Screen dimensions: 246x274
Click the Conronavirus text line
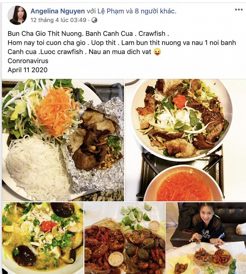click(28, 61)
